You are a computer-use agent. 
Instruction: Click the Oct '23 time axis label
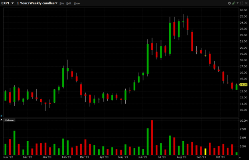[220, 157]
